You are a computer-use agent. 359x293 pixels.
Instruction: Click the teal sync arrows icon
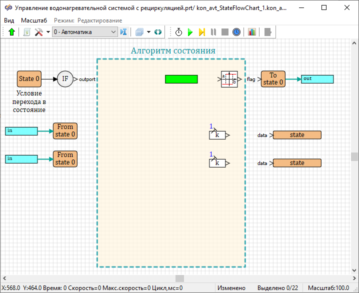pos(158,32)
